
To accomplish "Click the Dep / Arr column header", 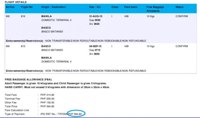I will (95, 7).
